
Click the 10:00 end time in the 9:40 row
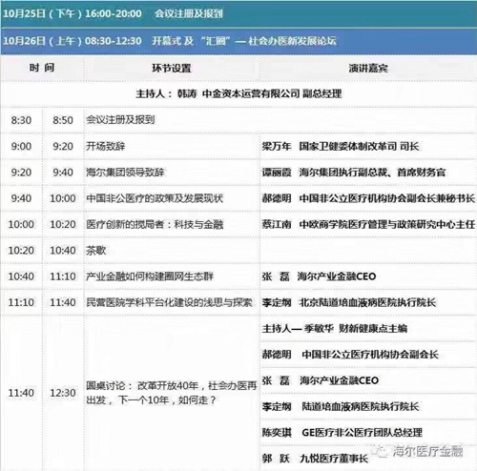pyautogui.click(x=63, y=198)
